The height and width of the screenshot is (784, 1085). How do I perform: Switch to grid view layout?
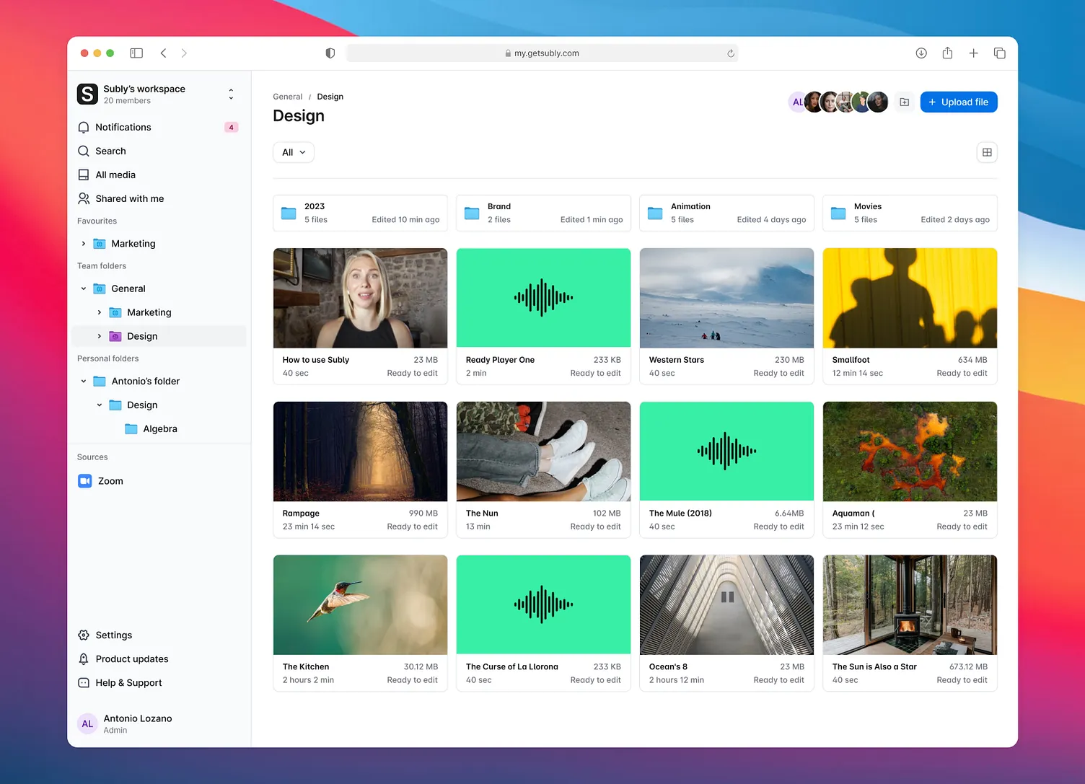[x=986, y=152]
